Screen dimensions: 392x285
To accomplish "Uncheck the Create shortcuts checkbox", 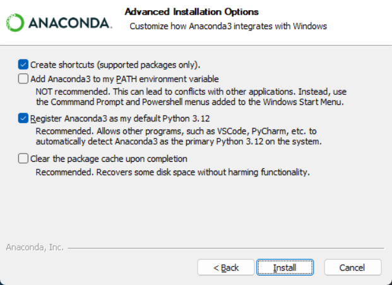I will [23, 64].
